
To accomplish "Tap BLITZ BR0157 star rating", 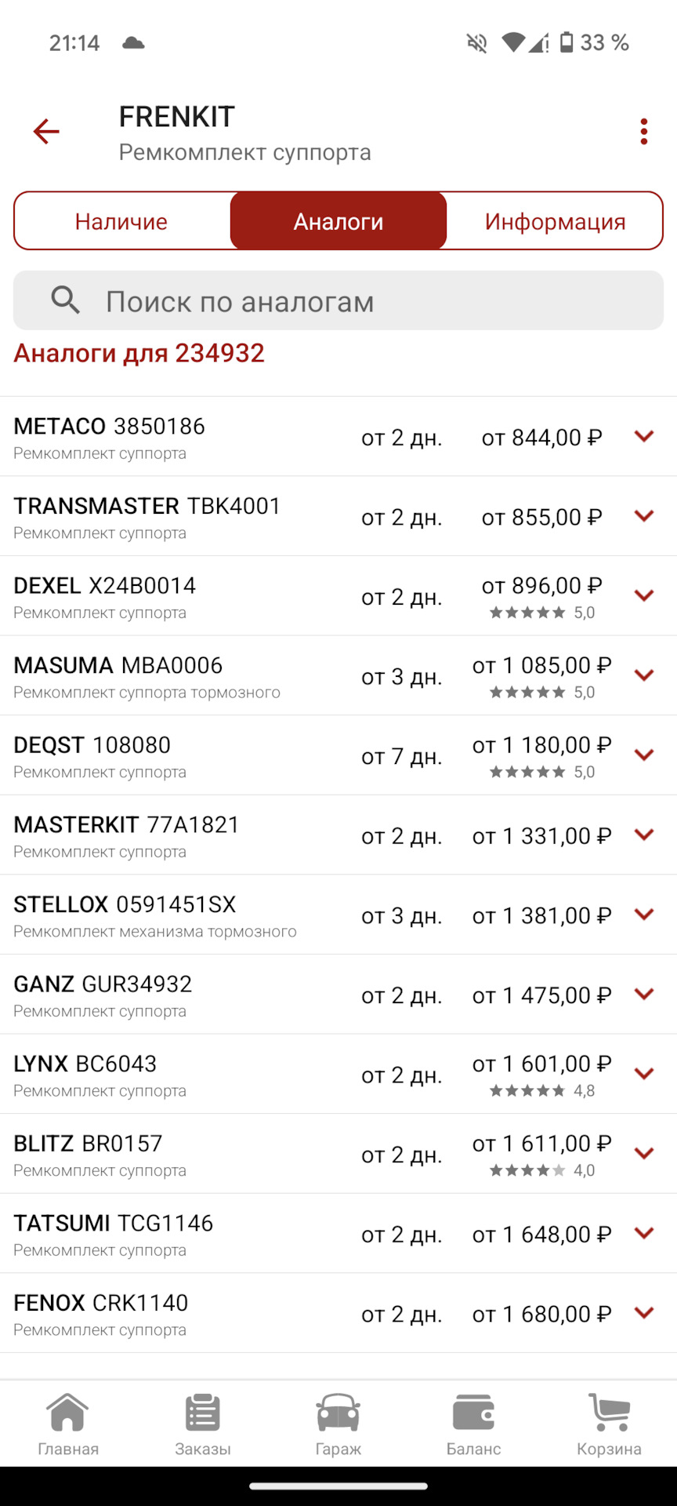I will pos(542,1170).
